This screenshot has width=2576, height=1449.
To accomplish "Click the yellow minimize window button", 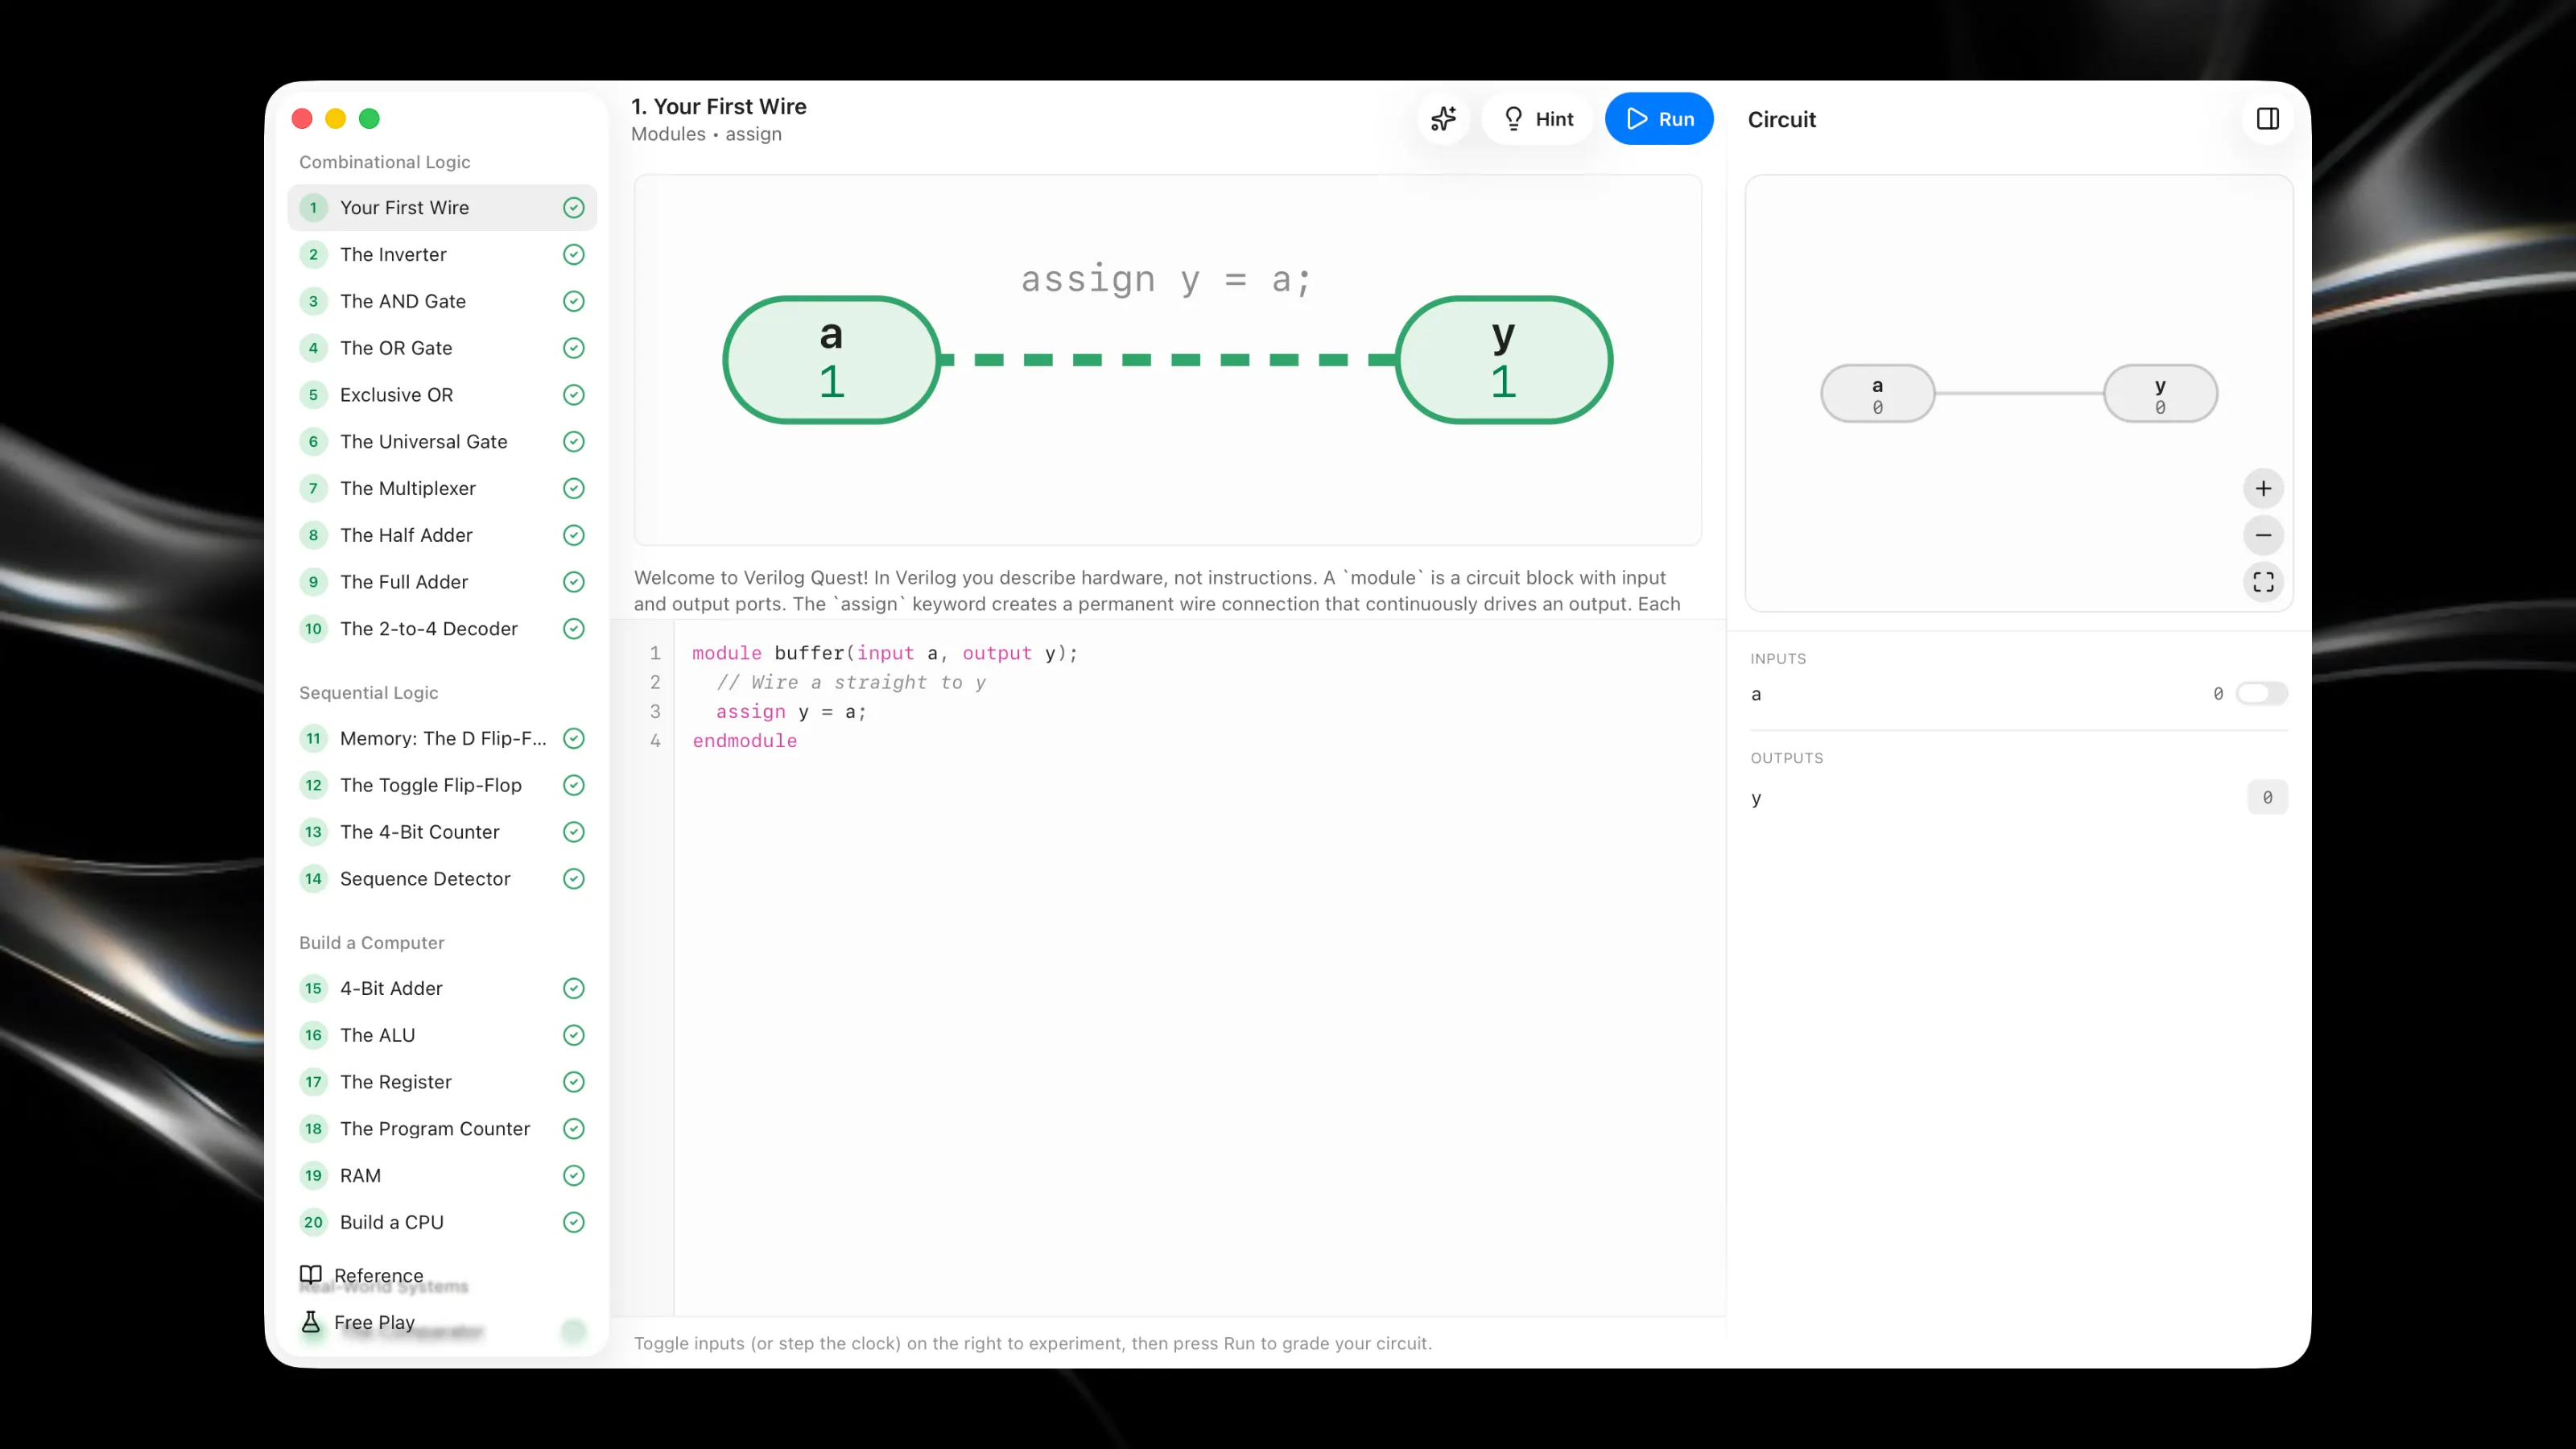I will coord(335,119).
